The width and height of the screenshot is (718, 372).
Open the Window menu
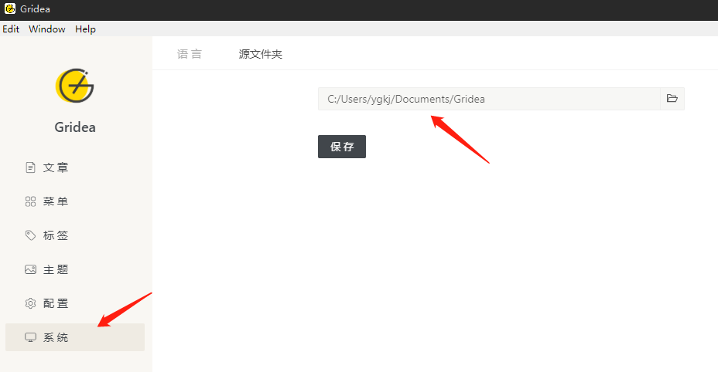[x=46, y=29]
